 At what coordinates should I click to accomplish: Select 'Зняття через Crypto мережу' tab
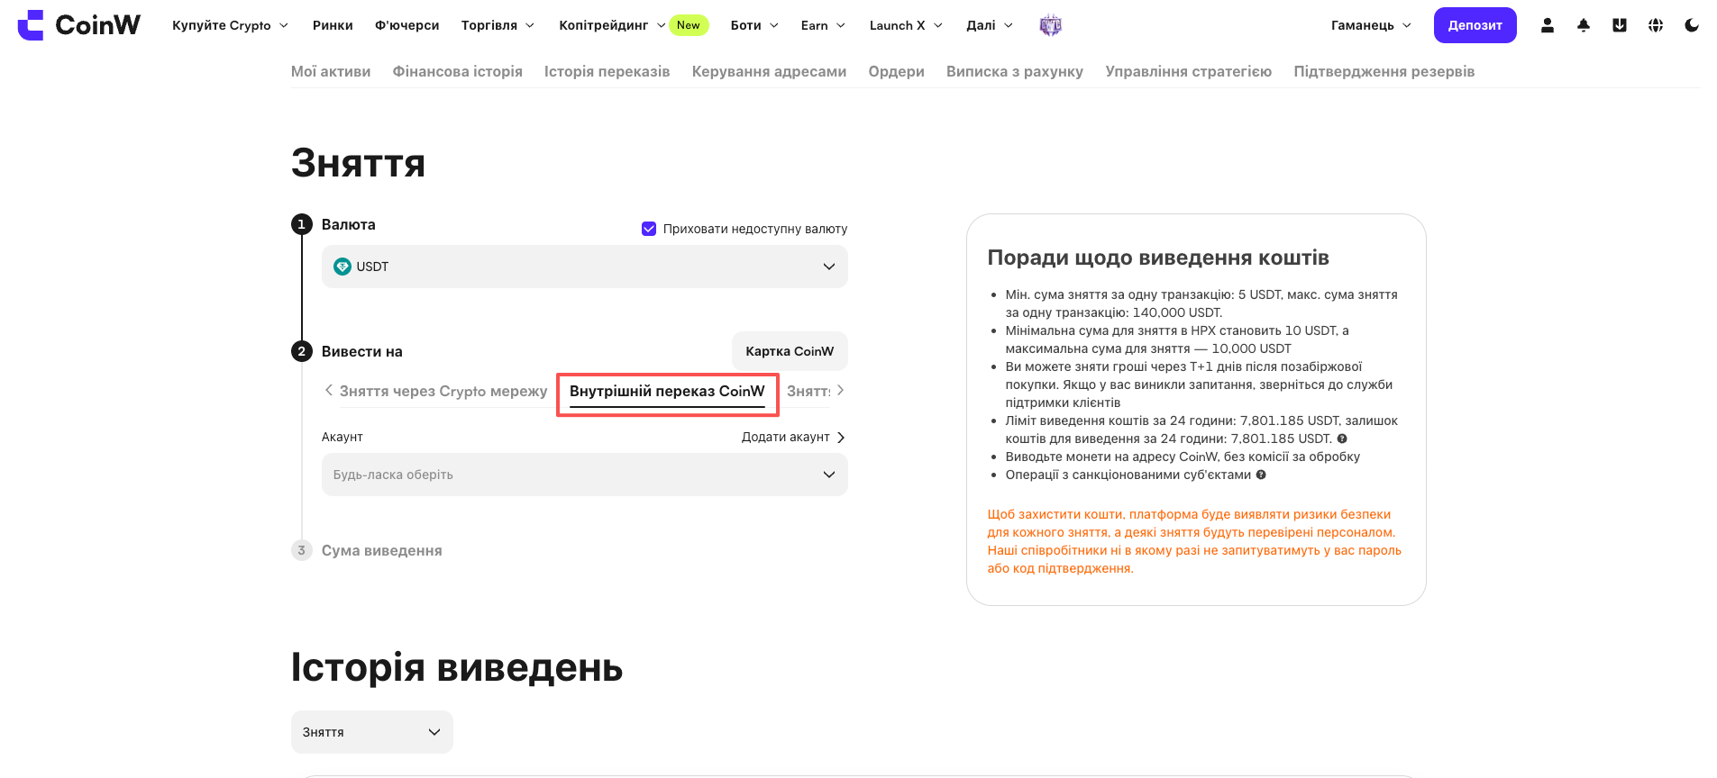click(x=443, y=391)
